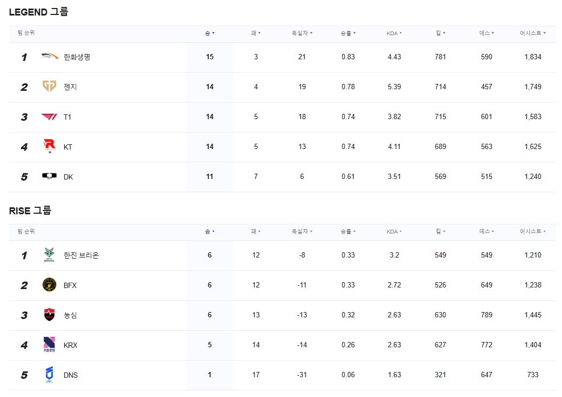Click the 젠지 gold shield logo

point(50,87)
